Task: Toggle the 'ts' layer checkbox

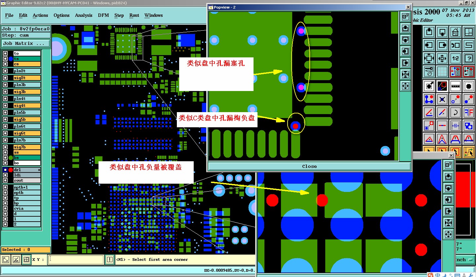Action: pyautogui.click(x=5, y=59)
